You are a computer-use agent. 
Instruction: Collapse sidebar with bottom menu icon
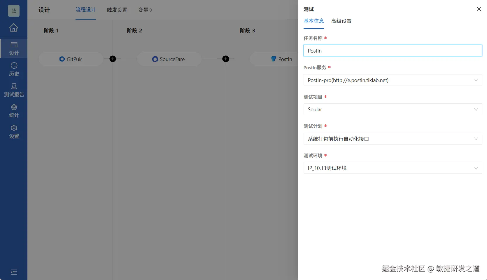coord(14,272)
